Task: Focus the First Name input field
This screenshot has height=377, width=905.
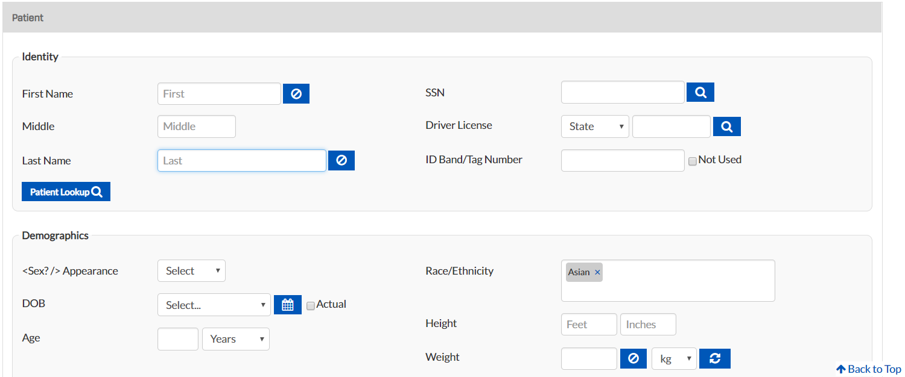Action: [x=219, y=94]
